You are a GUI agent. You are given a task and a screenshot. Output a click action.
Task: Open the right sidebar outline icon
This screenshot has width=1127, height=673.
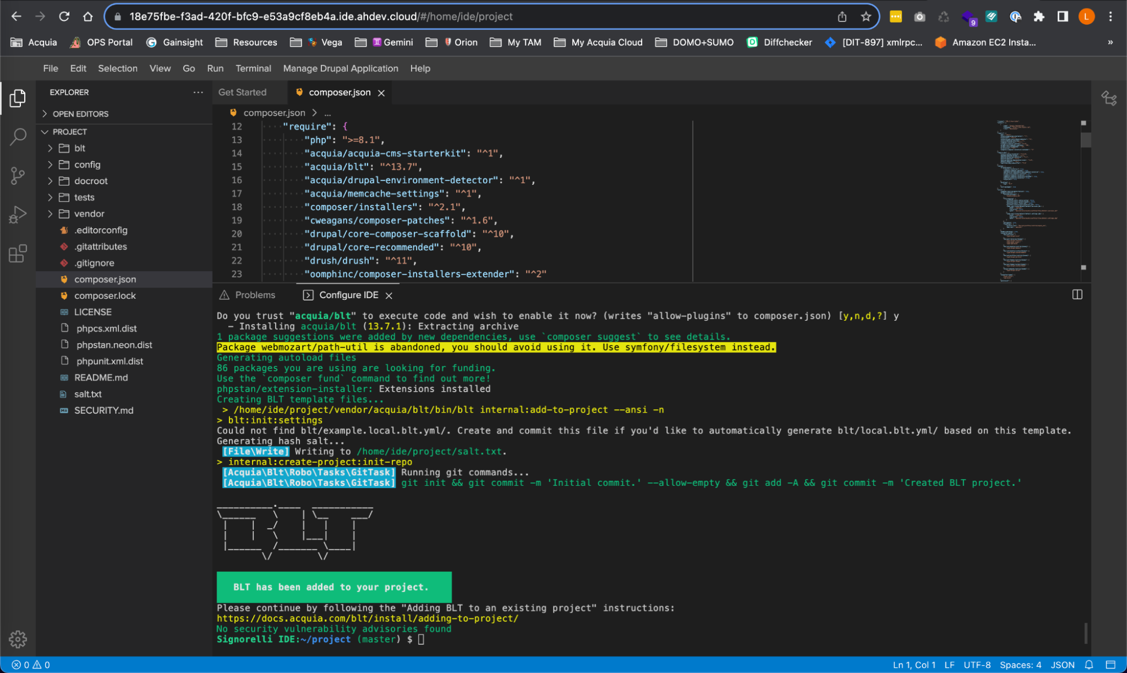(1109, 98)
